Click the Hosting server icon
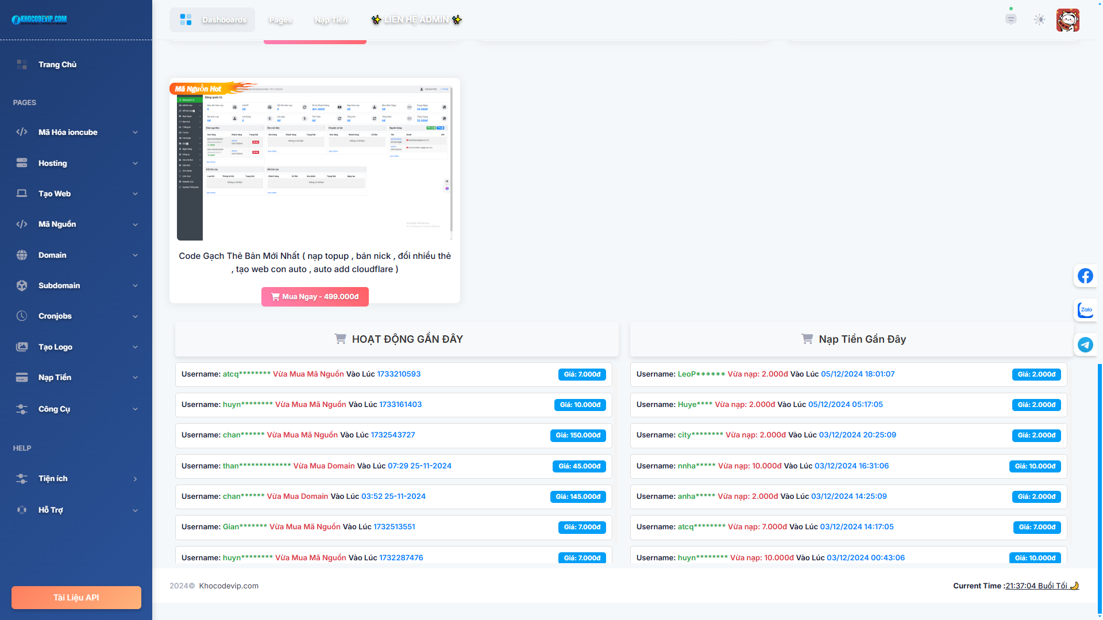This screenshot has width=1103, height=620. (x=22, y=163)
